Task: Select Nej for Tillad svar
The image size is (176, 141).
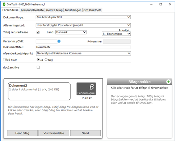Action: [46, 59]
